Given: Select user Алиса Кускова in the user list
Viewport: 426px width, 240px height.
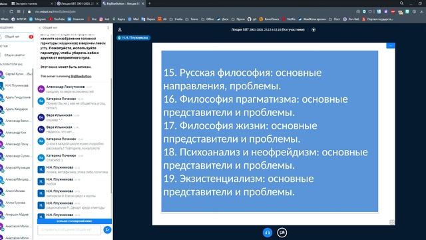Looking at the screenshot, I should coord(16,203).
